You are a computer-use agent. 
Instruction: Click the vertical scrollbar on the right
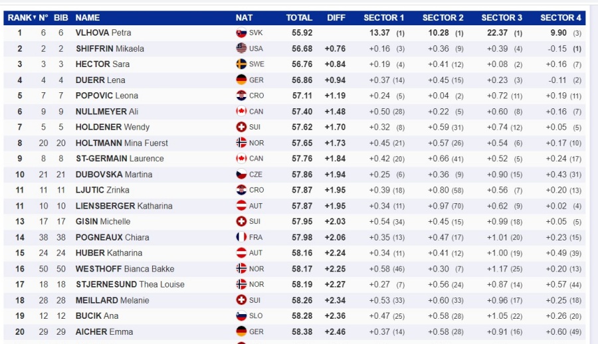click(x=593, y=171)
